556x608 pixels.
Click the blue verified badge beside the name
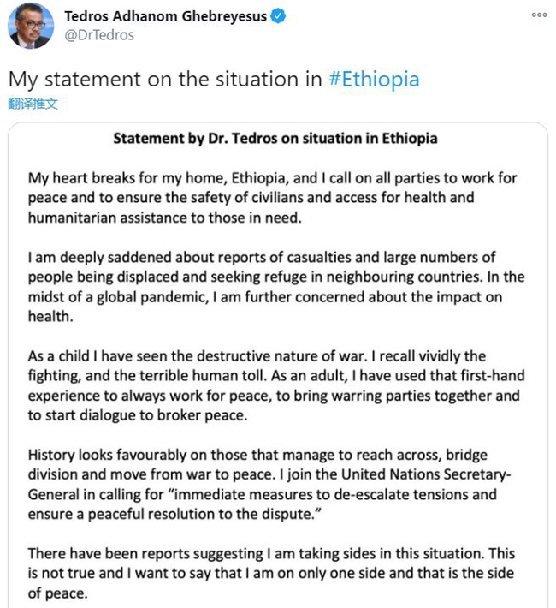pyautogui.click(x=278, y=16)
